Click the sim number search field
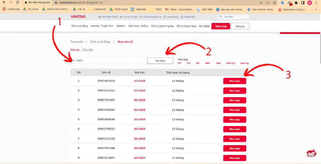Viewport: 321px width, 164px height. tap(108, 61)
